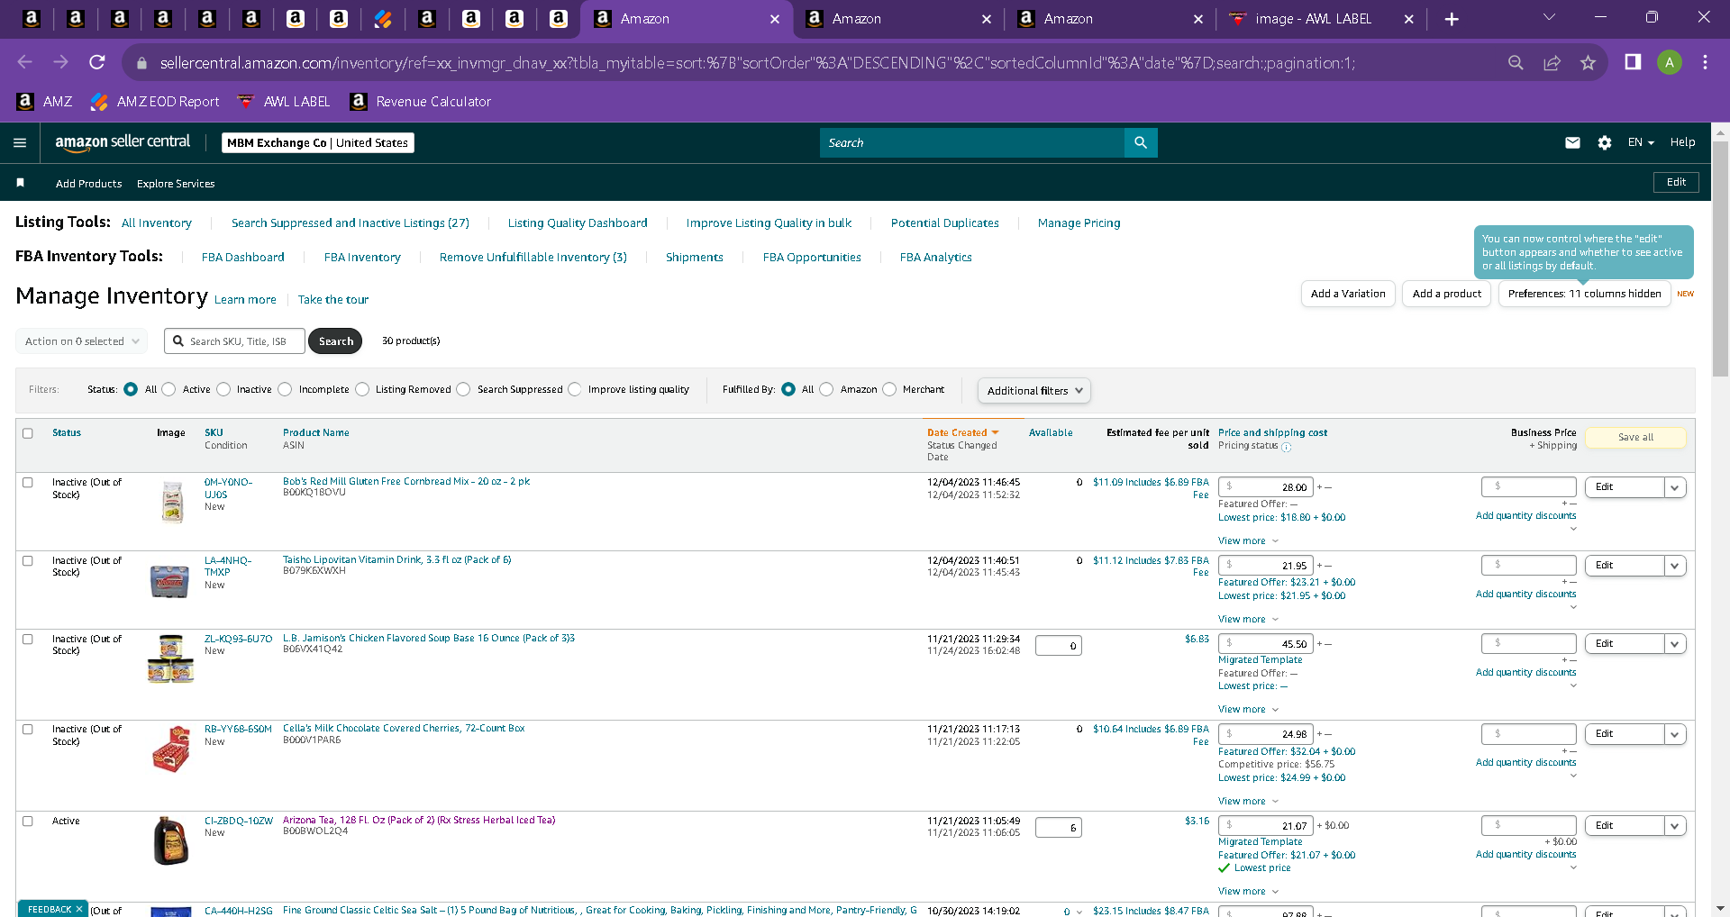Open the Listing Quality Dashboard
Screen dimensions: 1730x917
click(578, 223)
